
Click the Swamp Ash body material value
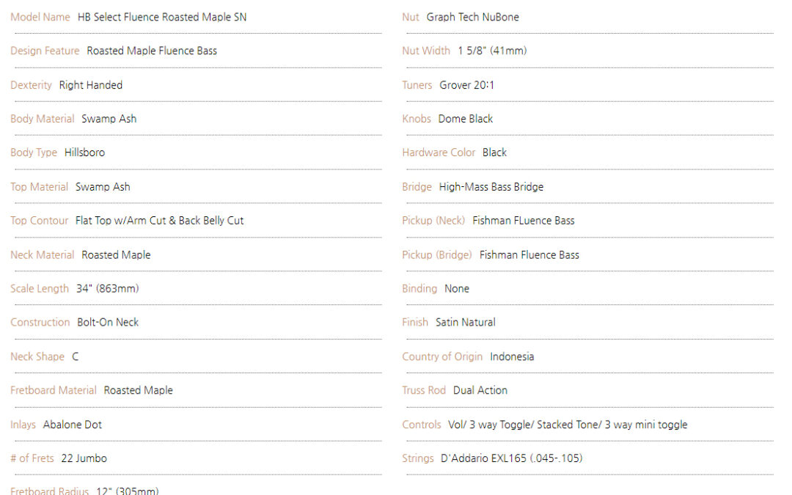109,120
